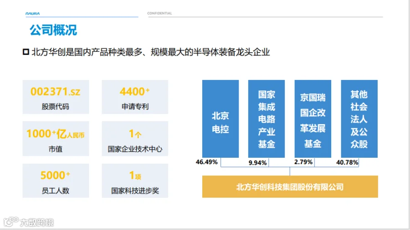Select the 市值 label
This screenshot has height=230, width=410.
point(56,149)
